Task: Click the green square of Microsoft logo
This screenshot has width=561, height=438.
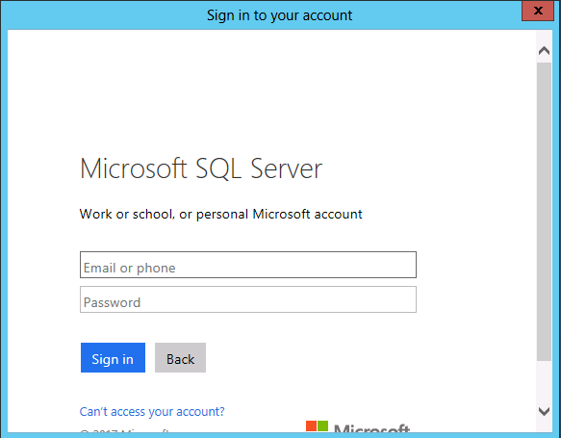Action: 322,426
